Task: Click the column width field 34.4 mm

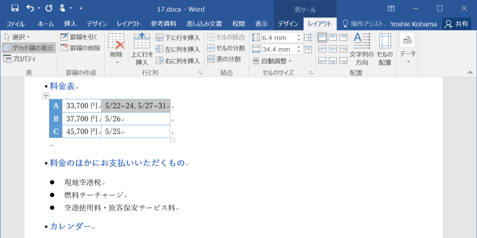Action: 278,49
